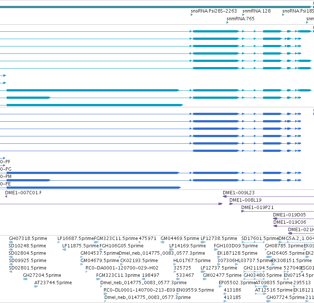Click the HL01767.5prime EST label
The height and width of the screenshot is (303, 314).
click(x=192, y=261)
